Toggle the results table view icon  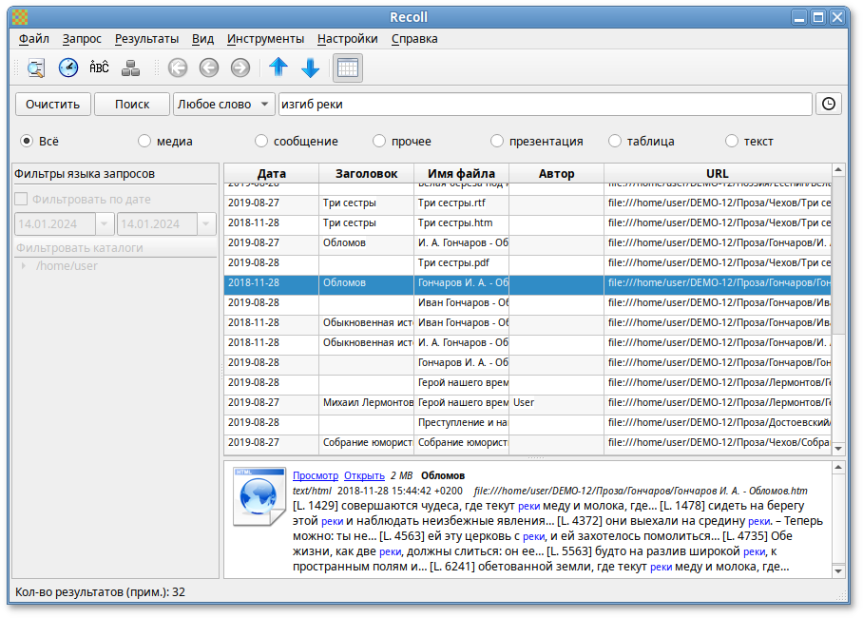coord(347,68)
